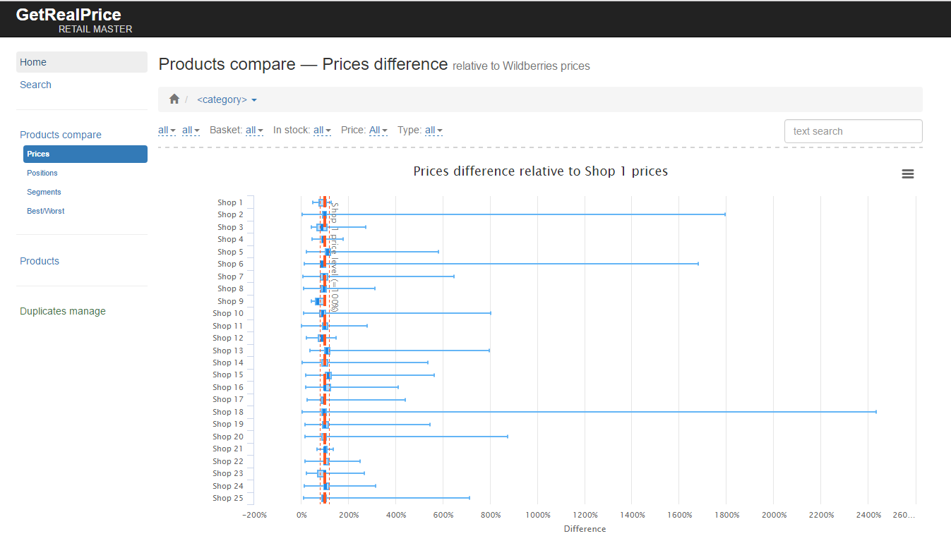Open the Products sidebar link

coord(40,261)
